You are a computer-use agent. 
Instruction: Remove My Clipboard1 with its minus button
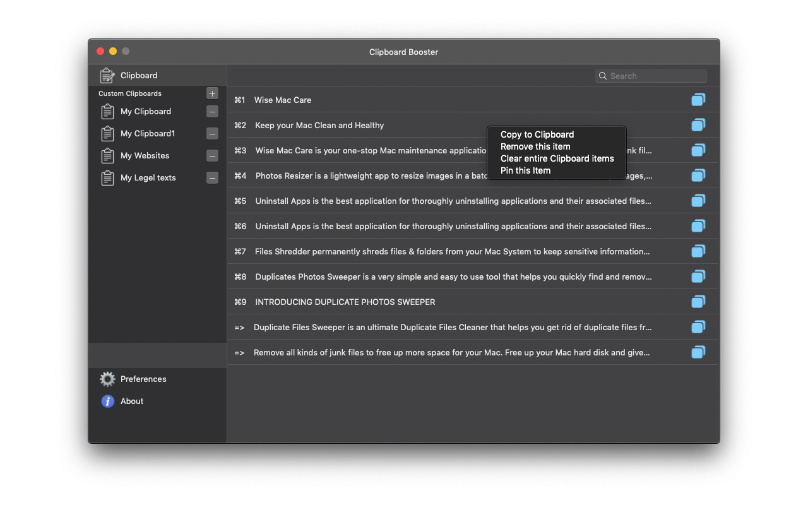(212, 134)
